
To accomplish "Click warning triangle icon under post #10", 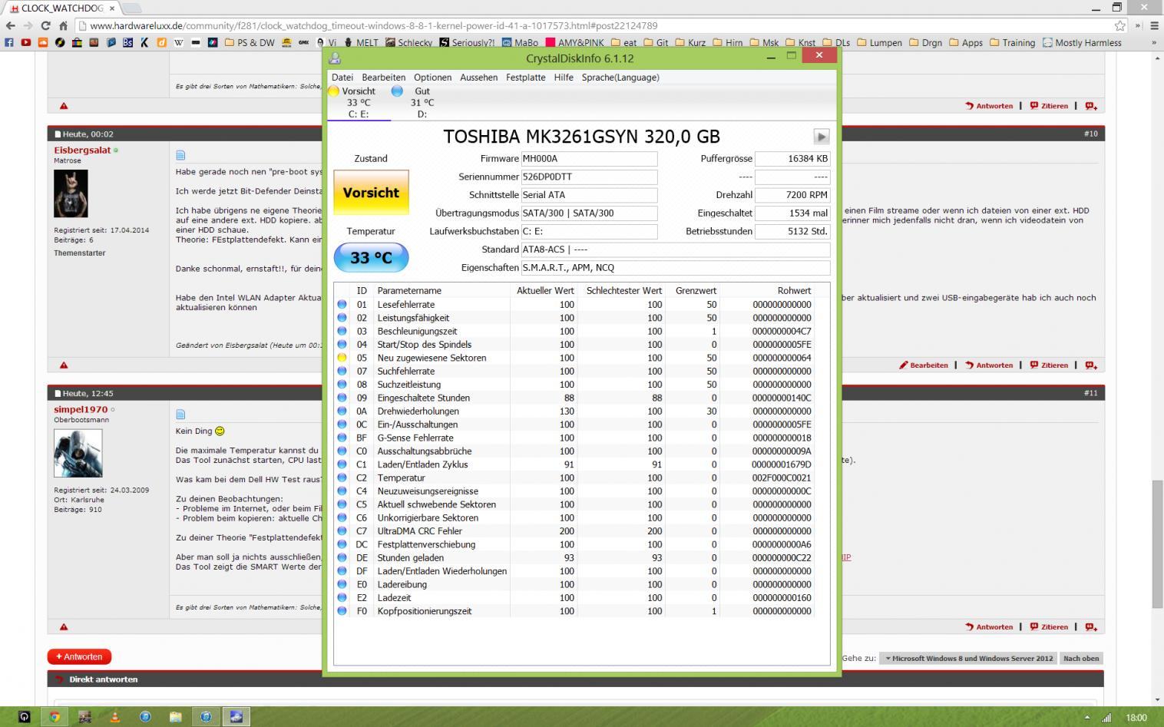I will tap(64, 365).
